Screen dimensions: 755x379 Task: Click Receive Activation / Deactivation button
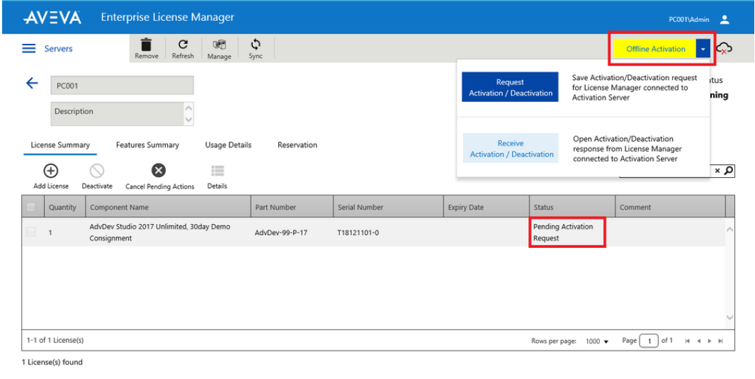click(511, 148)
